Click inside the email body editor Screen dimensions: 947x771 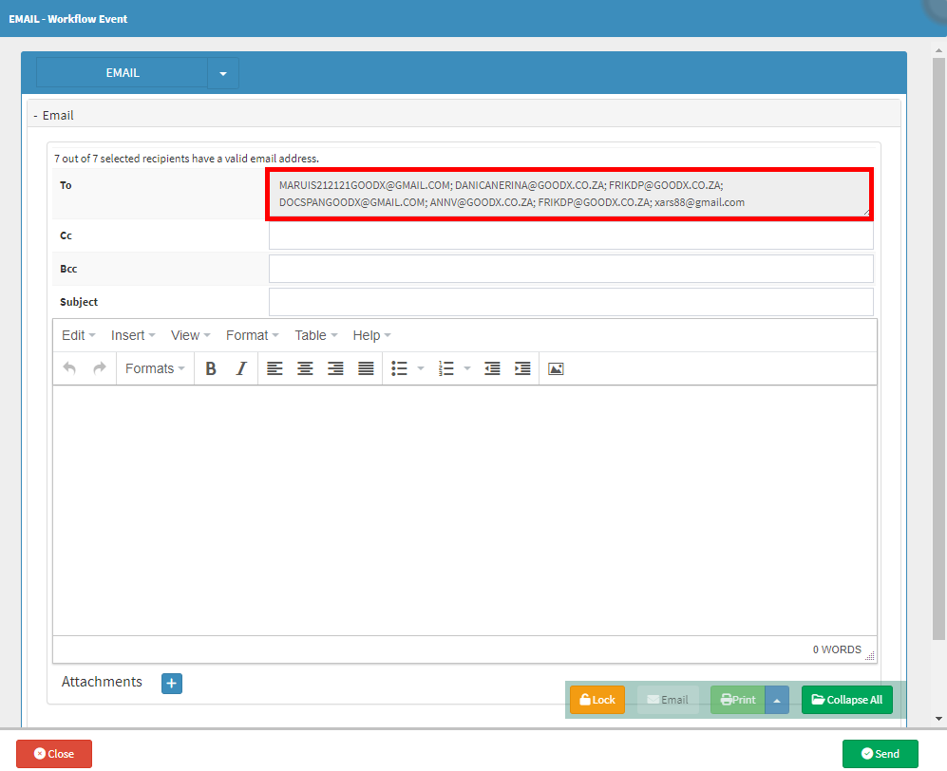coord(464,510)
